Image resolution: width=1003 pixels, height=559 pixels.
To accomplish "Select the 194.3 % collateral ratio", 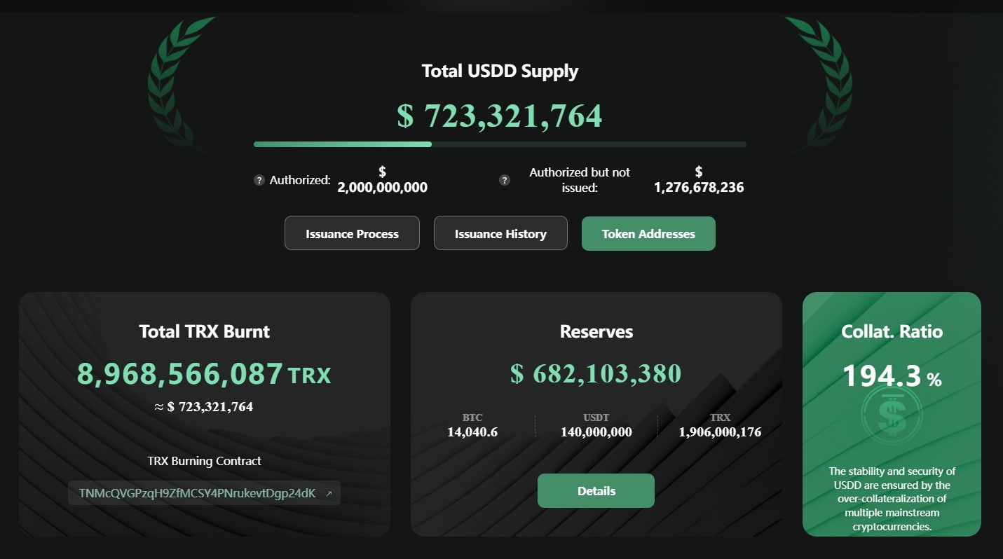I will [x=892, y=377].
